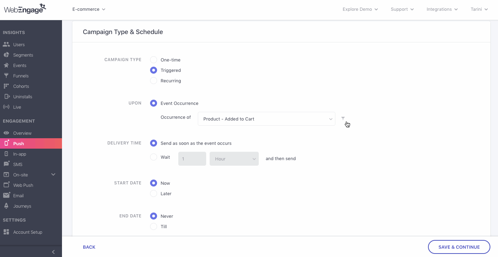Collapse the sidebar with the arrow icon
Viewport: 498px width, 257px height.
[53, 252]
